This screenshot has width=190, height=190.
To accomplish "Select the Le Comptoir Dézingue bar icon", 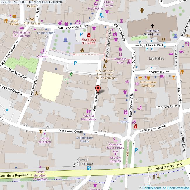I will tap(148, 78).
